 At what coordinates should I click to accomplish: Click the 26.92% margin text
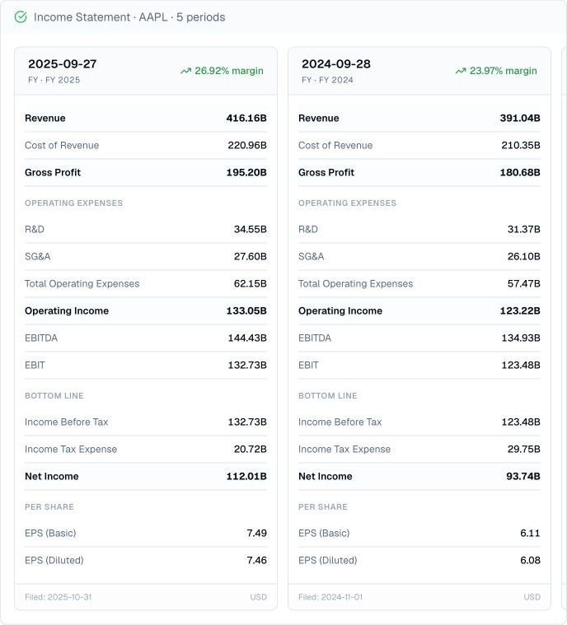(x=229, y=71)
